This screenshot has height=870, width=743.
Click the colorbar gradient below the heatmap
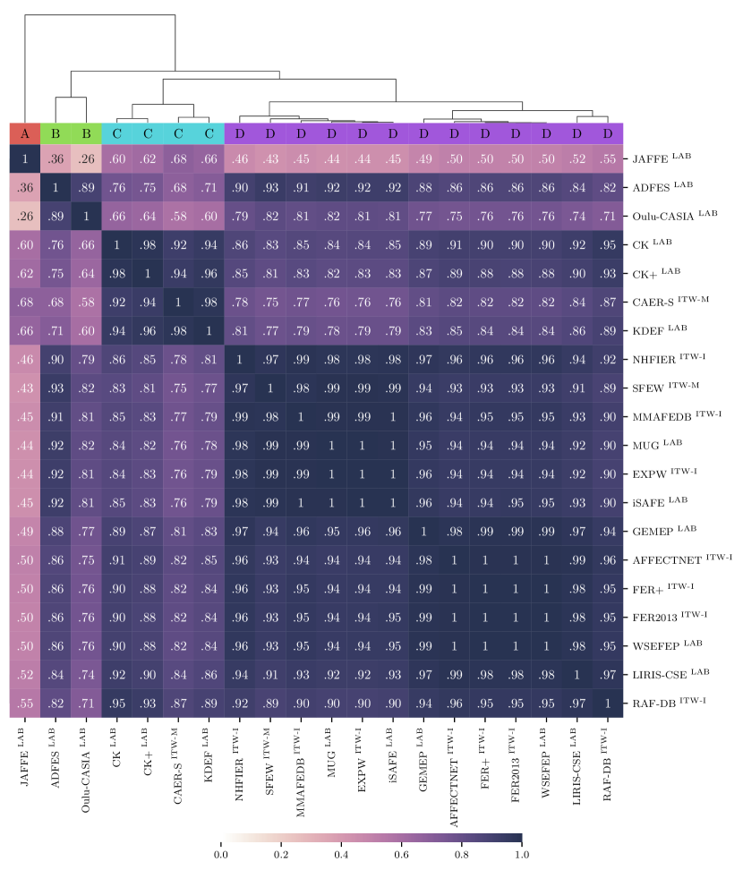click(x=371, y=839)
